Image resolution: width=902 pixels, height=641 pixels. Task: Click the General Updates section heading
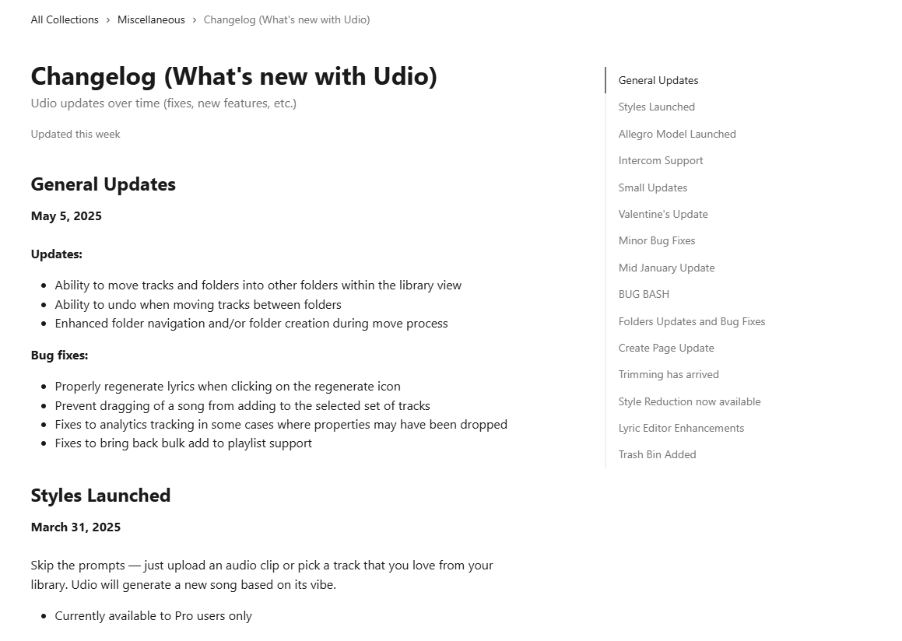pos(103,184)
